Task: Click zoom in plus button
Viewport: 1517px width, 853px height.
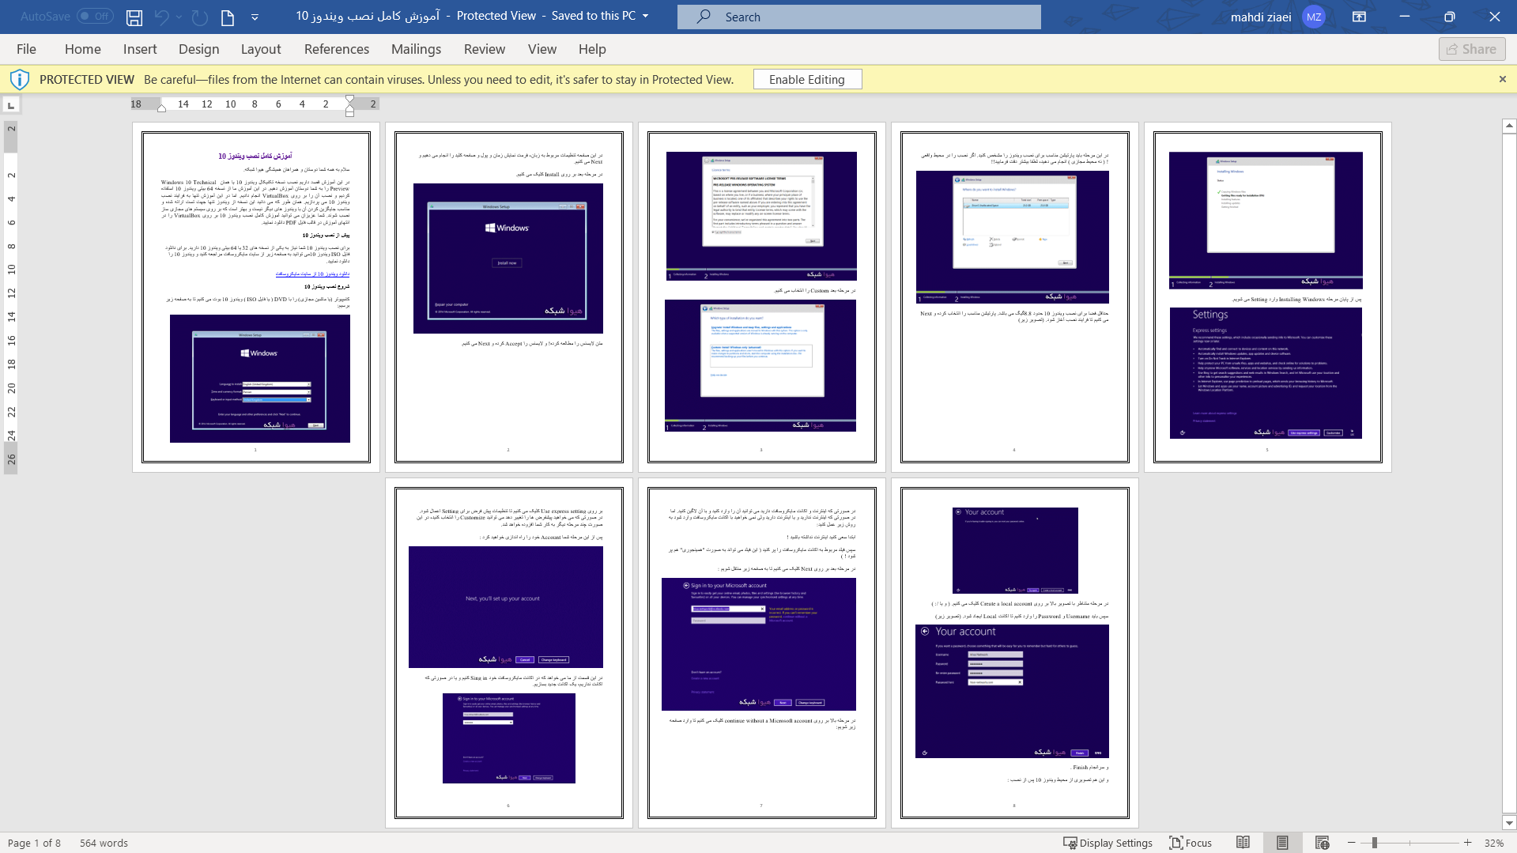Action: (x=1468, y=843)
